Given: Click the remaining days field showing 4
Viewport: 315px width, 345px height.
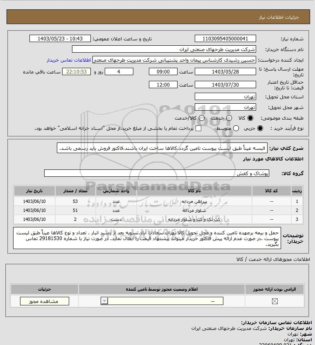Looking at the screenshot, I should [119, 71].
